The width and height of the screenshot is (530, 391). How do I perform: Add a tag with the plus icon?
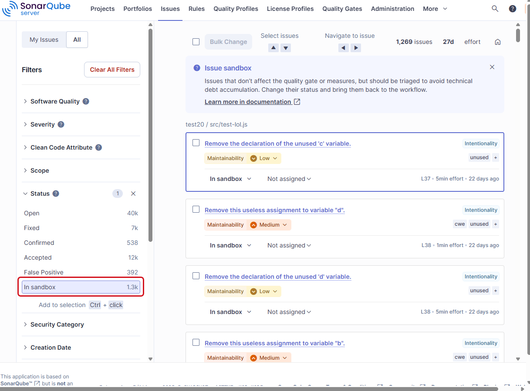coord(495,157)
